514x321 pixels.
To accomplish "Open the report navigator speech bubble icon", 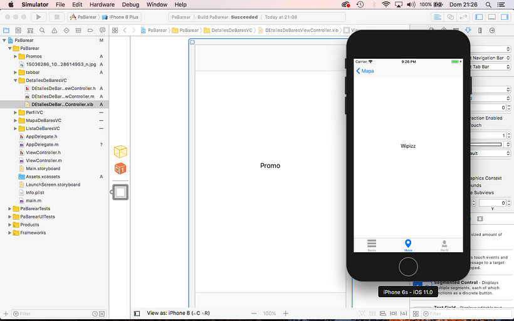I will click(102, 31).
